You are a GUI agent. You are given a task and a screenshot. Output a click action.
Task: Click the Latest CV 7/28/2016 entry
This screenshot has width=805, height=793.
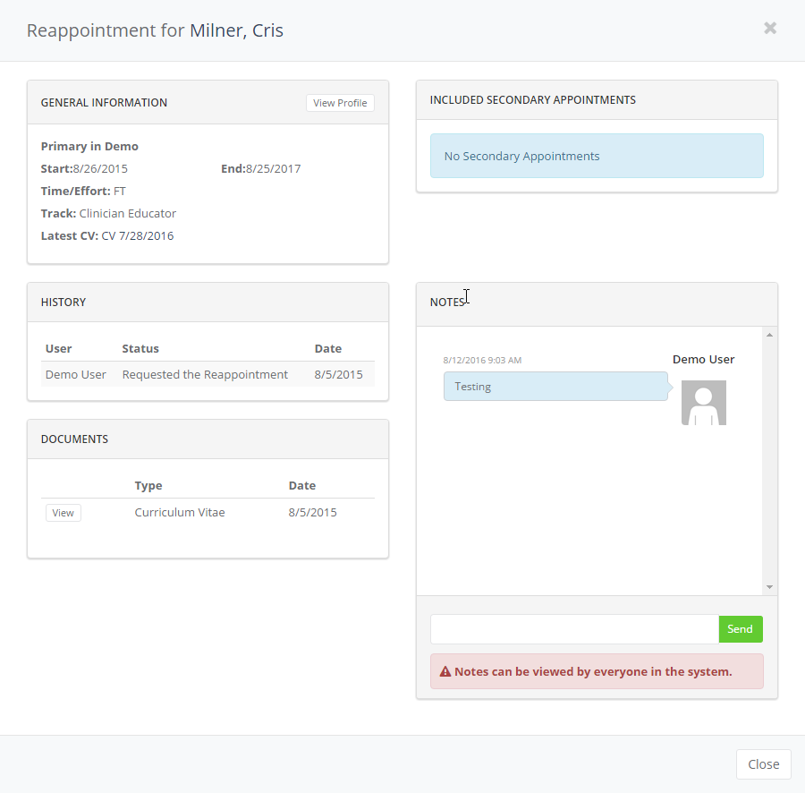coord(107,236)
